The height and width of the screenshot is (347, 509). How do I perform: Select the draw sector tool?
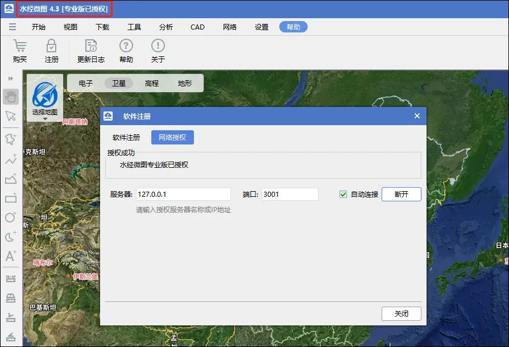(x=11, y=237)
